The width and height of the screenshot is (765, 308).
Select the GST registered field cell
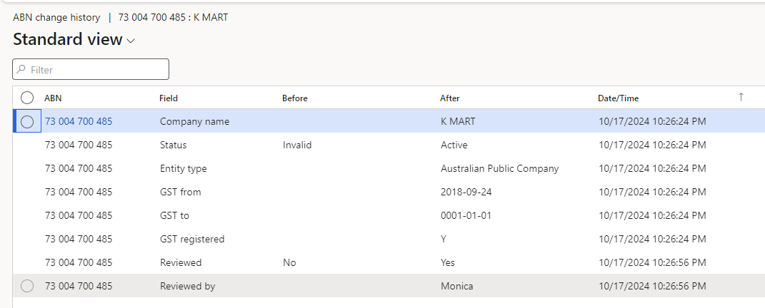pos(192,239)
